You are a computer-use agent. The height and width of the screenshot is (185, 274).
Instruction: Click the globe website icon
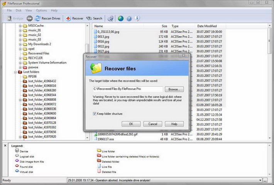click(x=121, y=18)
